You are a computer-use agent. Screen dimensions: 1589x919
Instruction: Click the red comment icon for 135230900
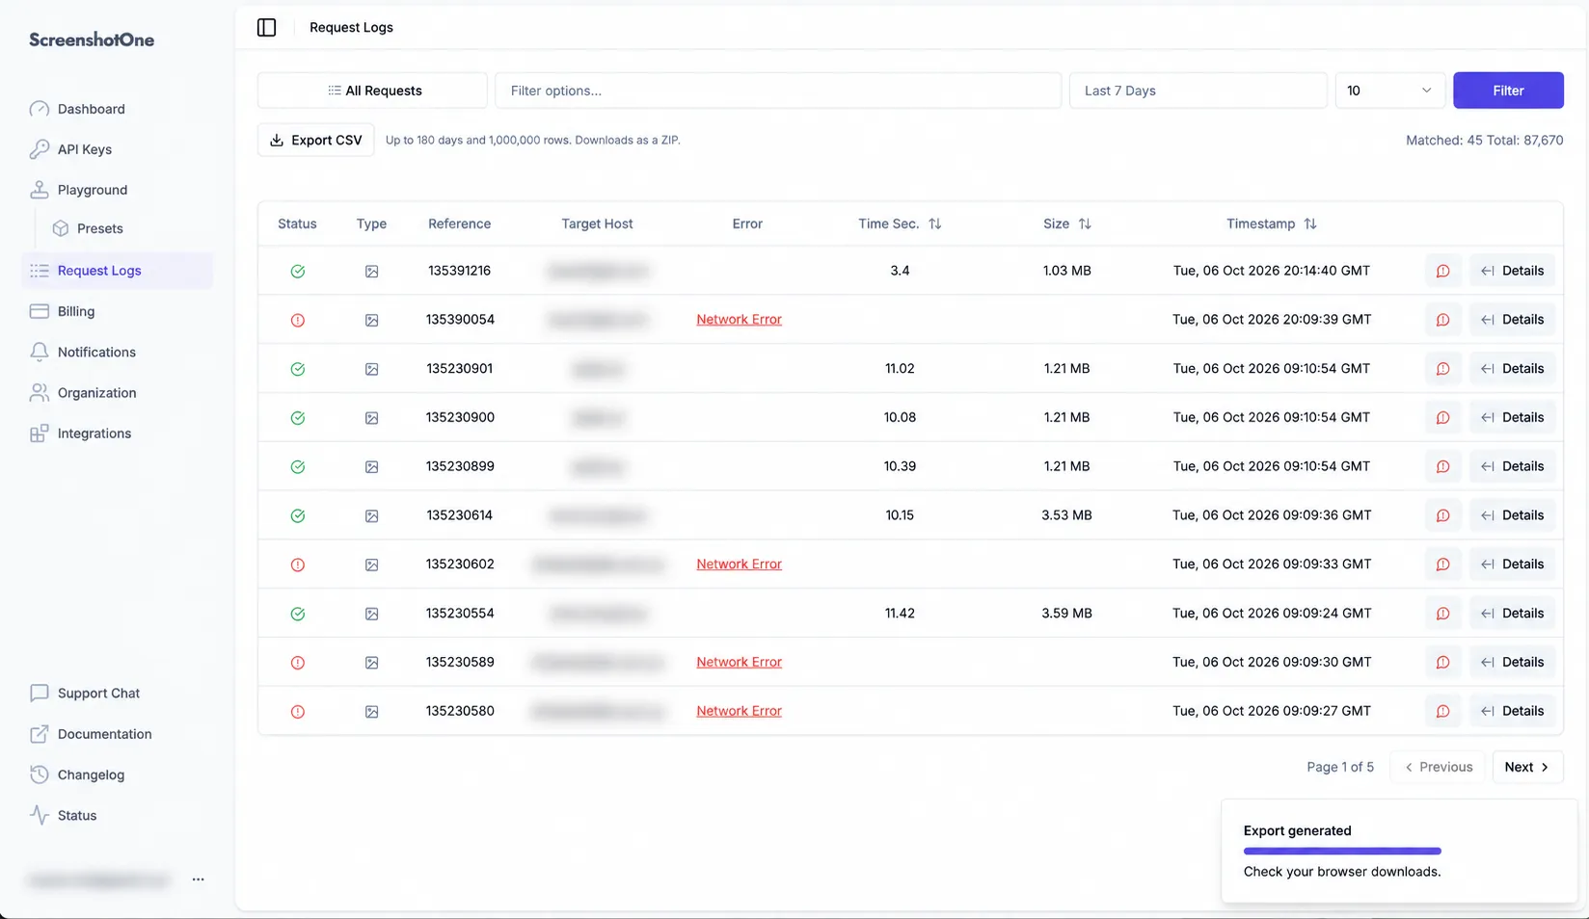coord(1442,418)
